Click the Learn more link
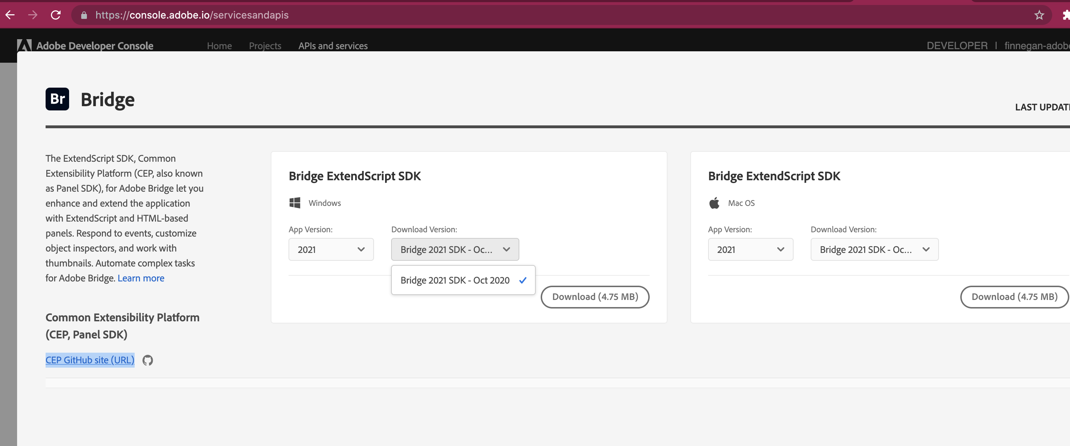This screenshot has height=446, width=1070. [x=140, y=278]
